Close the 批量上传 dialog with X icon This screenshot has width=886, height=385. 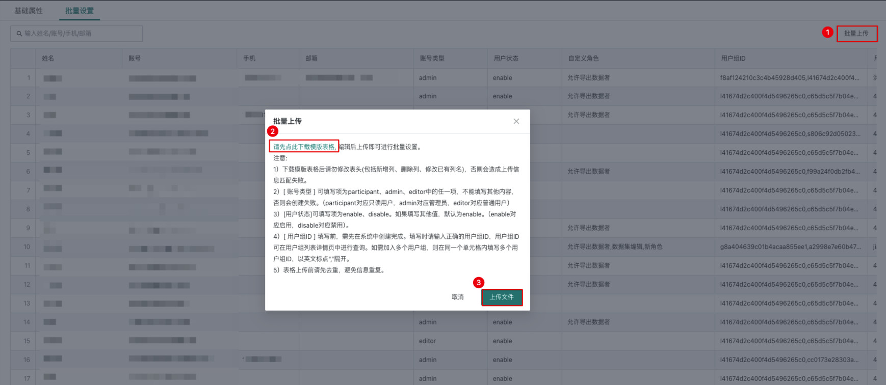point(516,121)
